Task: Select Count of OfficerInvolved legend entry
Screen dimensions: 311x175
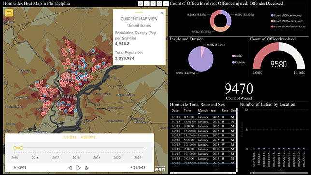Action: pos(286,15)
